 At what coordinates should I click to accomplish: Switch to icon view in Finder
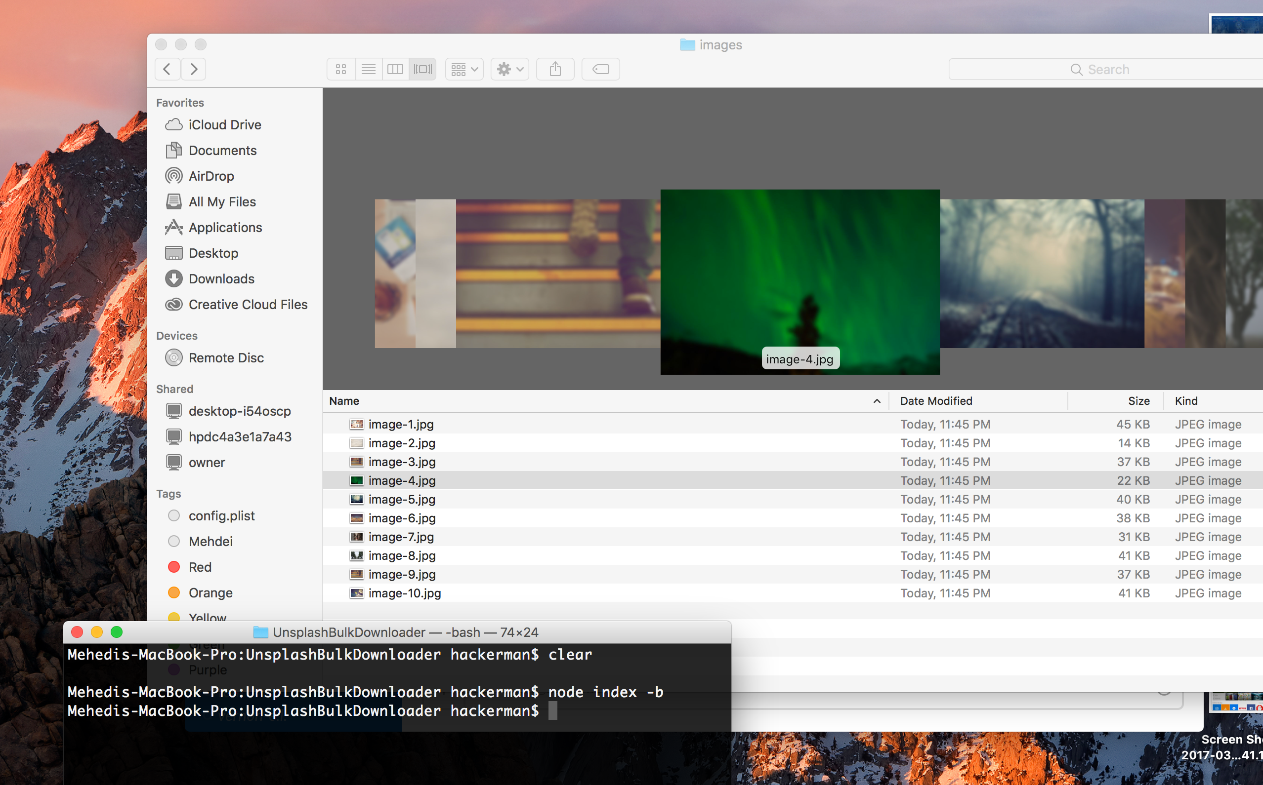tap(341, 69)
